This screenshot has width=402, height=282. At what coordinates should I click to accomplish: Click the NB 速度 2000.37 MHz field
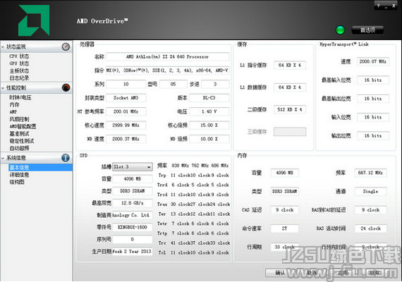coord(126,139)
